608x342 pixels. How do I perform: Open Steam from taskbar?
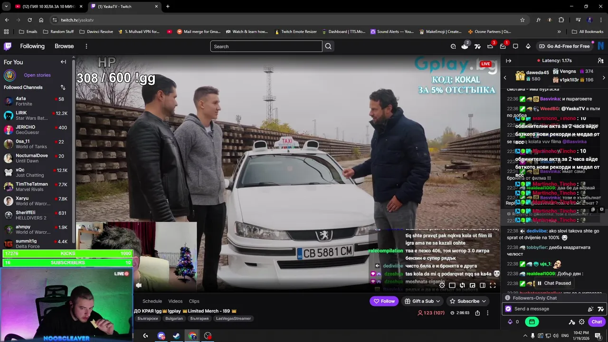coord(176,336)
